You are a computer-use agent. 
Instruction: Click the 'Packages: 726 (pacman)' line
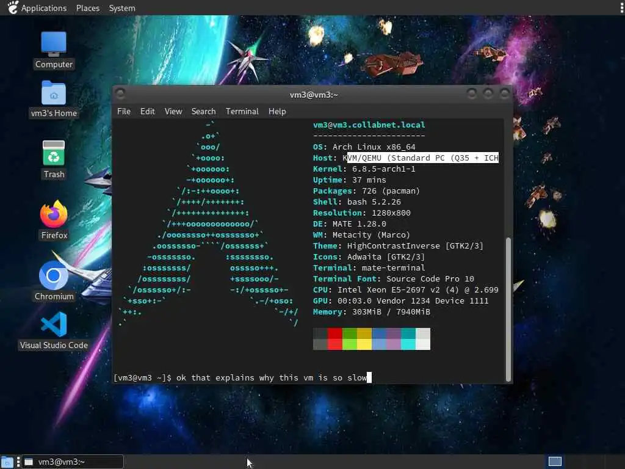coord(366,191)
